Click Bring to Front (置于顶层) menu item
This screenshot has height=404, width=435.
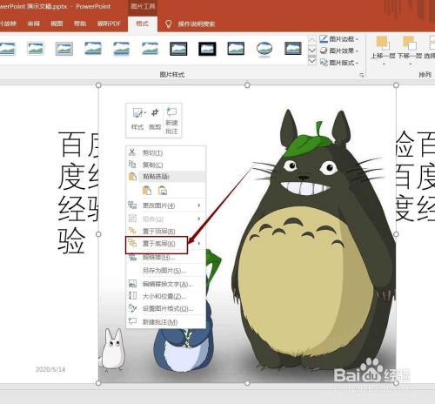pyautogui.click(x=165, y=231)
